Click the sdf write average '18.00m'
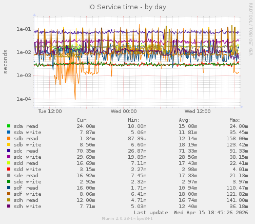The width and height of the screenshot is (255, 224). click(188, 194)
